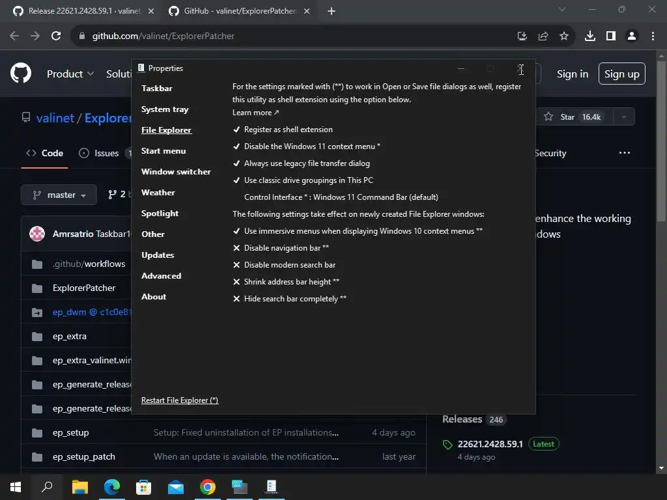
Task: Toggle the Chrome side panel icon
Action: (611, 36)
